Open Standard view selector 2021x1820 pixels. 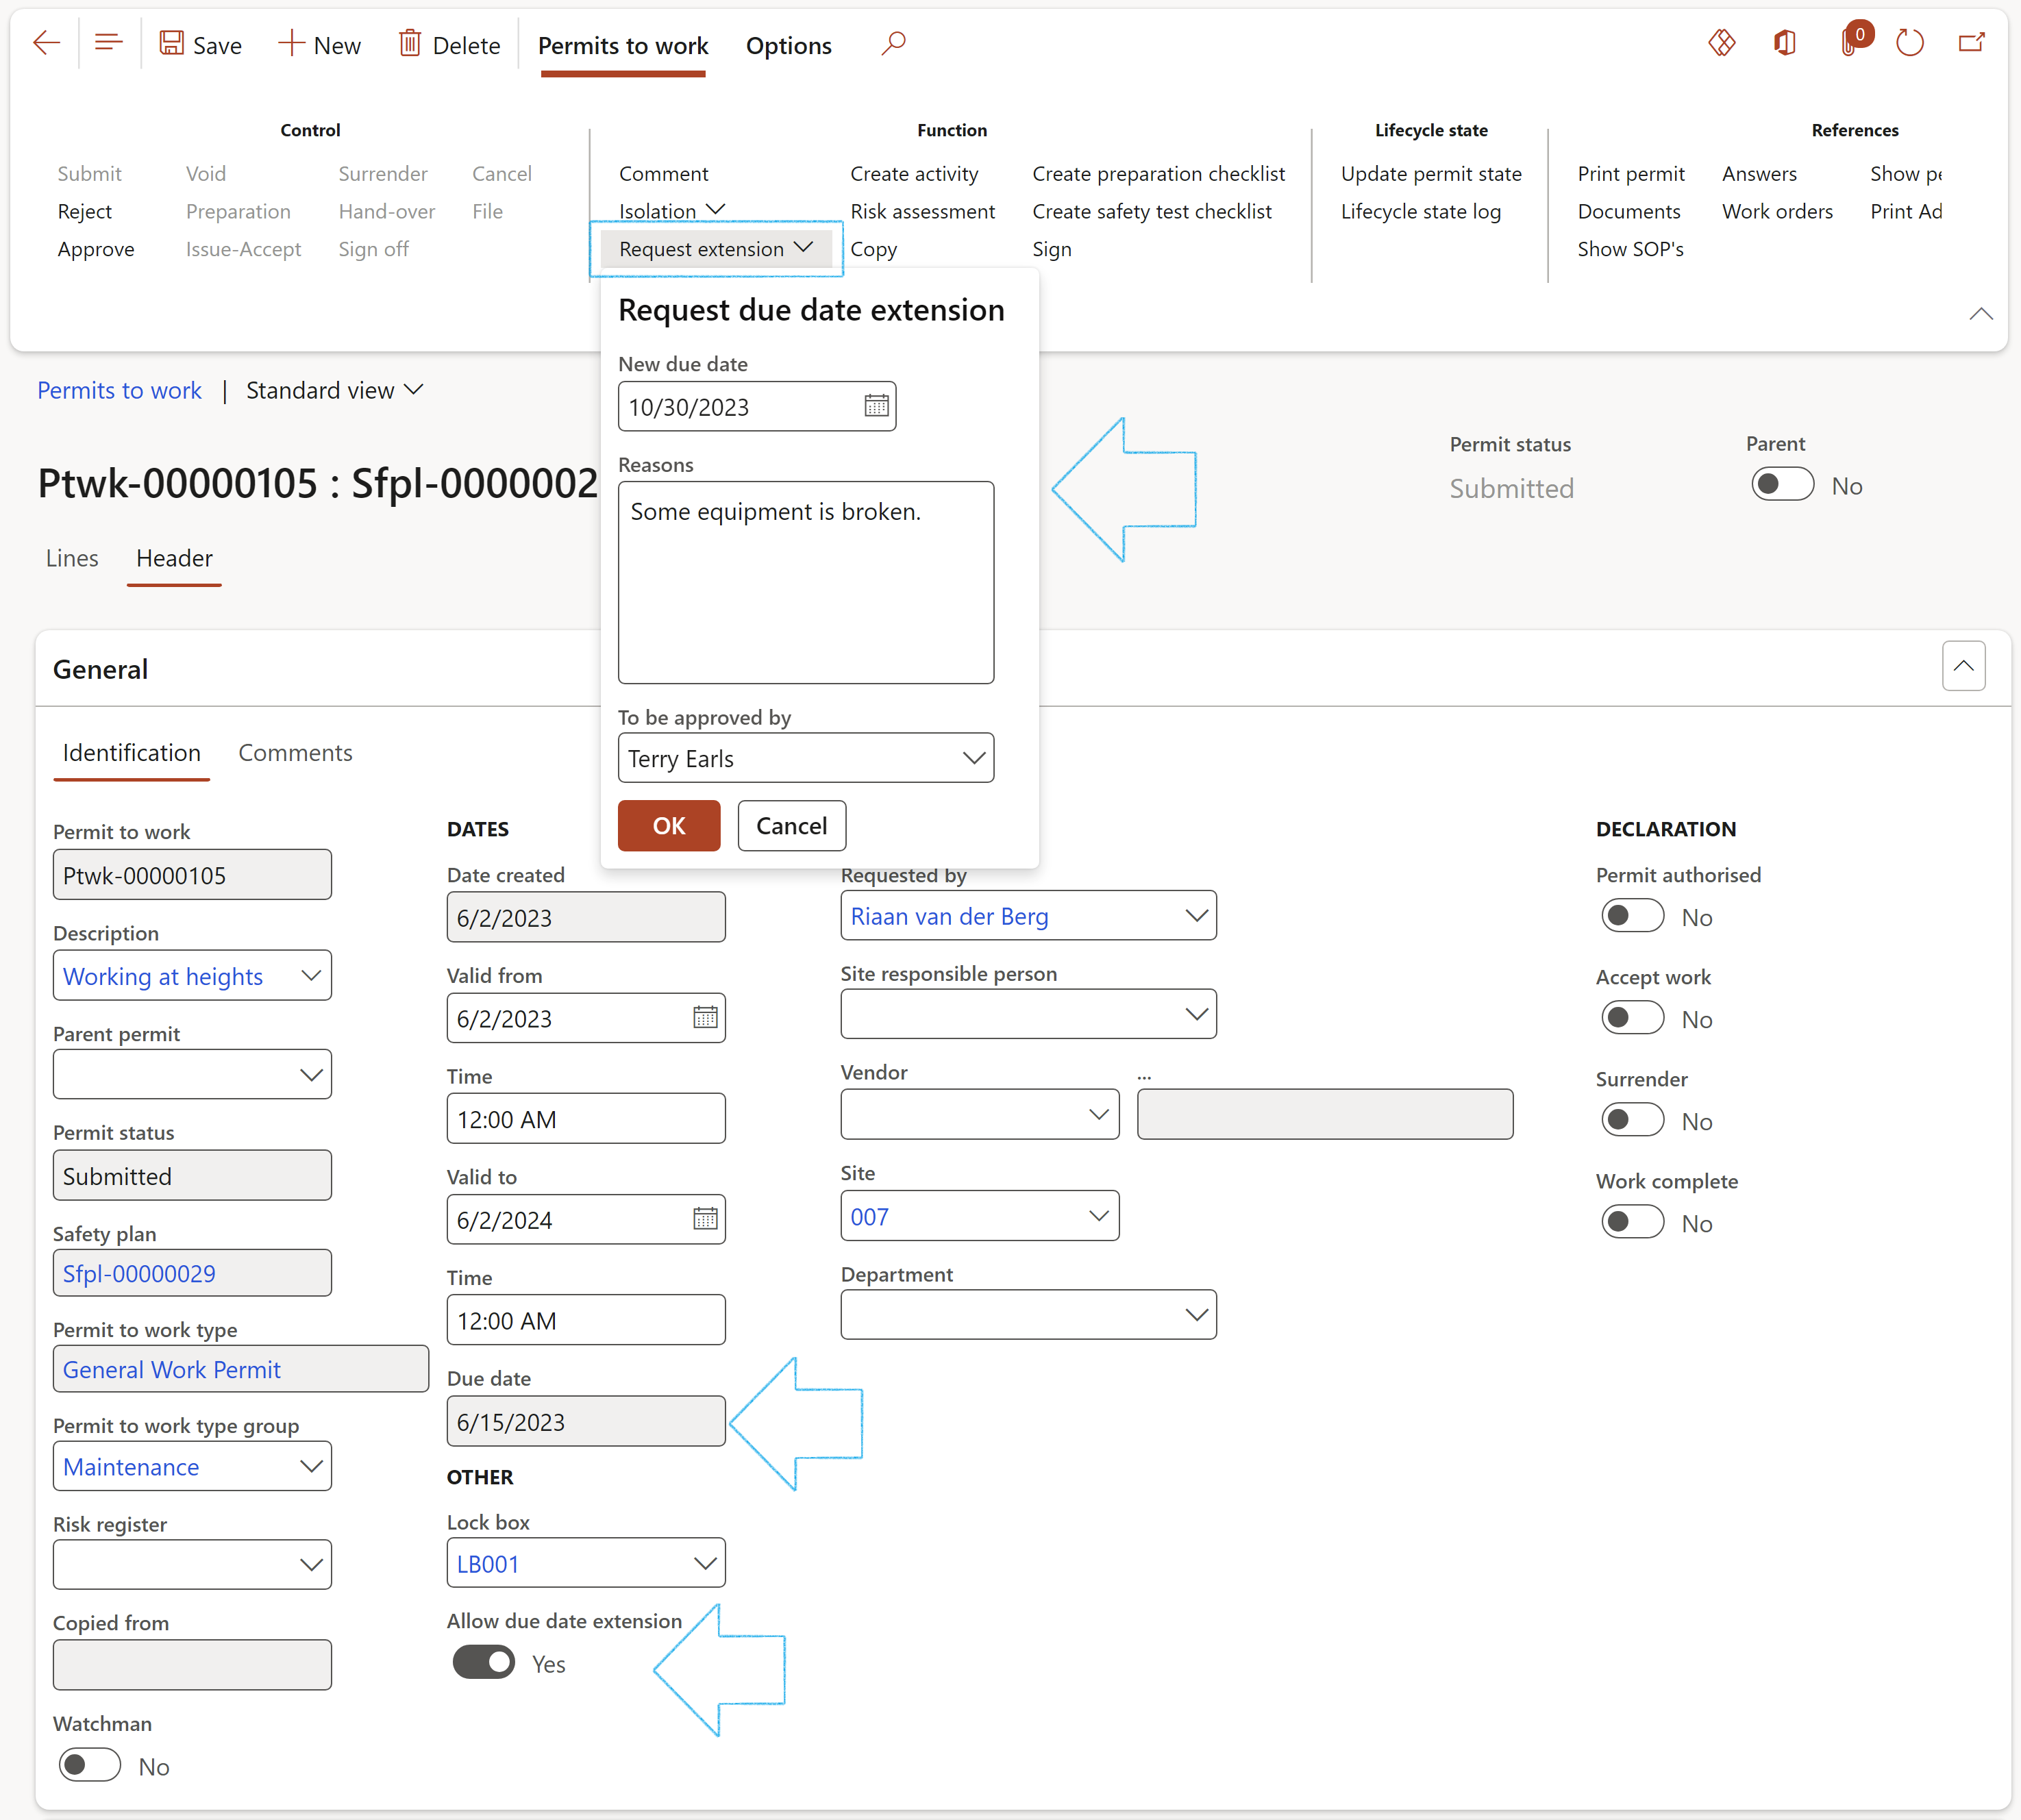tap(335, 390)
